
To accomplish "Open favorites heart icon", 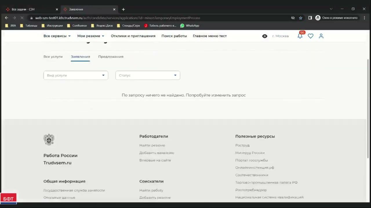I will pos(310,36).
